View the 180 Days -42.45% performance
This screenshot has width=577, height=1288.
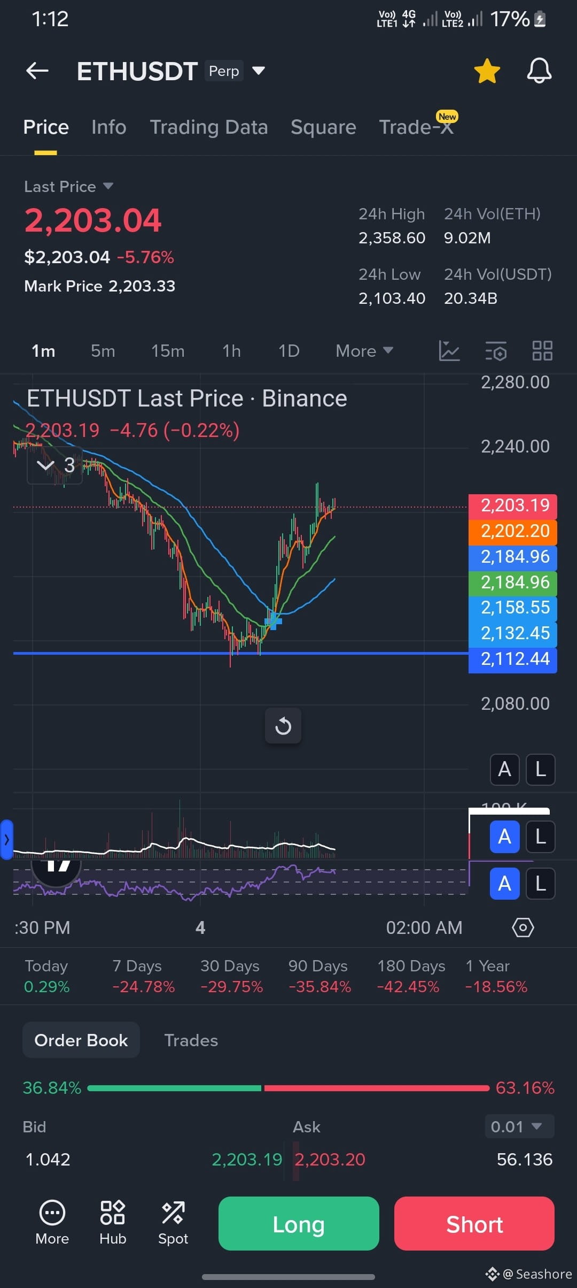(x=410, y=976)
